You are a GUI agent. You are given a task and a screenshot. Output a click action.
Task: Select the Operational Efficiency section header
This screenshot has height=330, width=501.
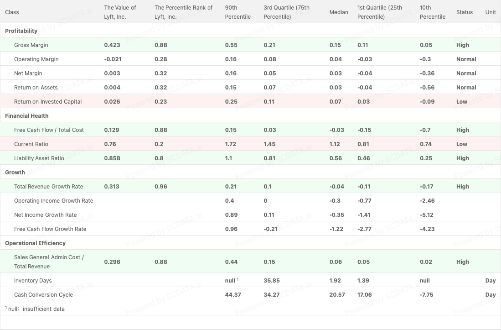(35, 243)
